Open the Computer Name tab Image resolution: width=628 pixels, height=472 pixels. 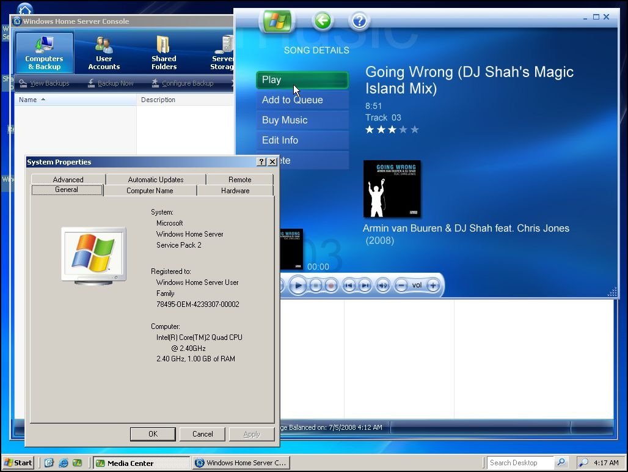point(150,191)
